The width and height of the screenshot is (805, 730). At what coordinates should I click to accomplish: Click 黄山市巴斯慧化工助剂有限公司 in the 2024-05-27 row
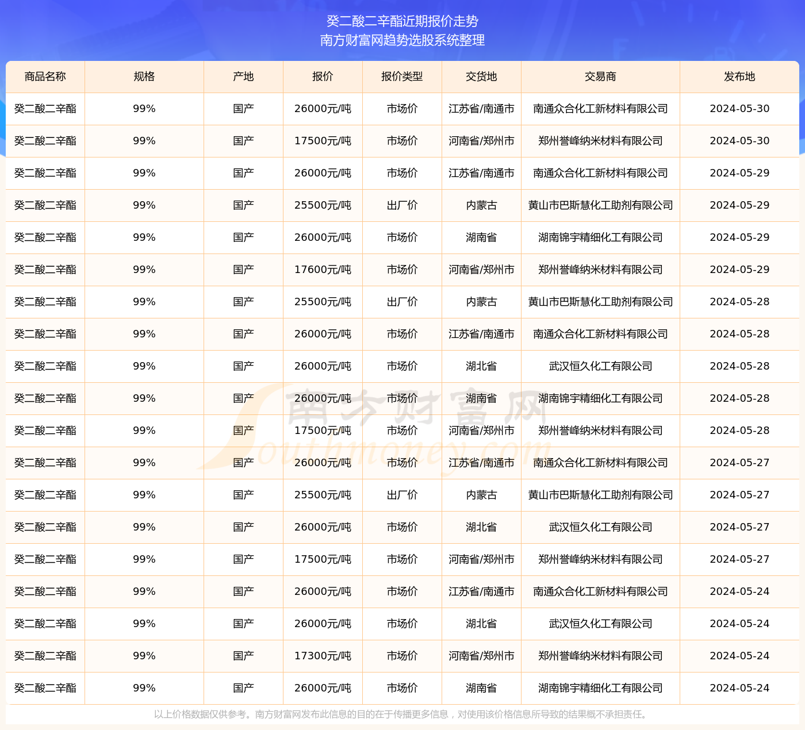(x=600, y=495)
